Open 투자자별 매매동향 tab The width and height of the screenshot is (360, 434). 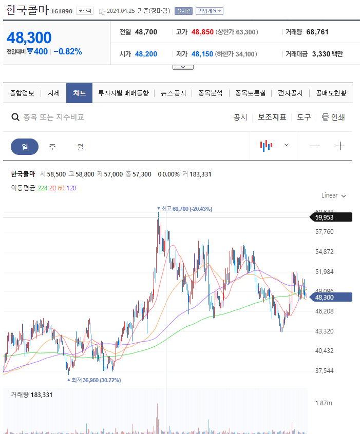124,93
